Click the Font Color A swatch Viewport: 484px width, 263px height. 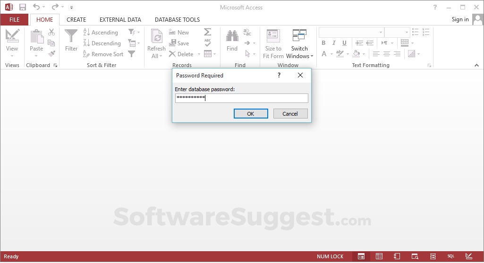(x=324, y=54)
